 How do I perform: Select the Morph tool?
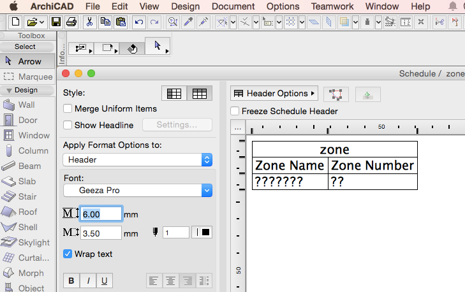27,273
